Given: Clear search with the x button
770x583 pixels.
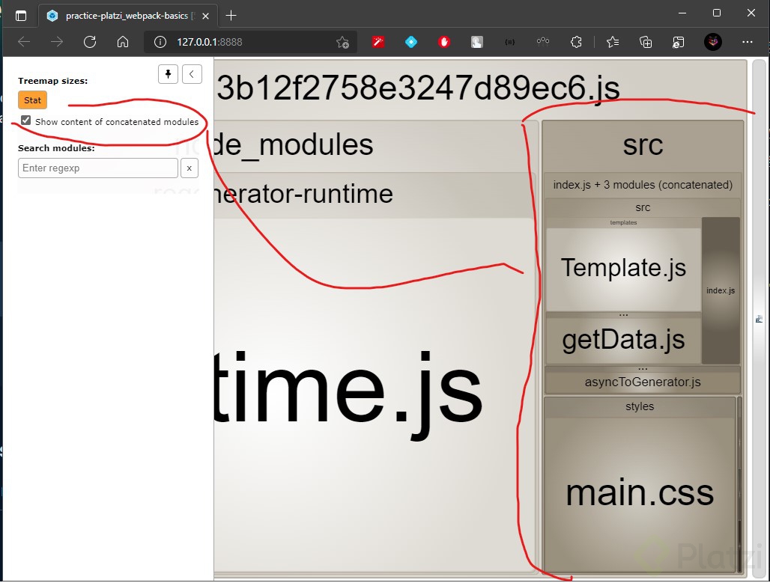Looking at the screenshot, I should (189, 168).
